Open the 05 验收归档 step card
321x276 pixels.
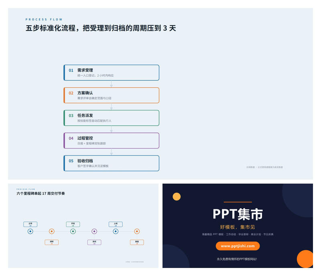click(112, 163)
